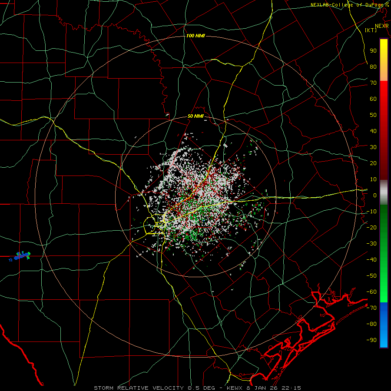This screenshot has width=391, height=391.
Task: Select the positive 40 scale label
Action: 373,131
